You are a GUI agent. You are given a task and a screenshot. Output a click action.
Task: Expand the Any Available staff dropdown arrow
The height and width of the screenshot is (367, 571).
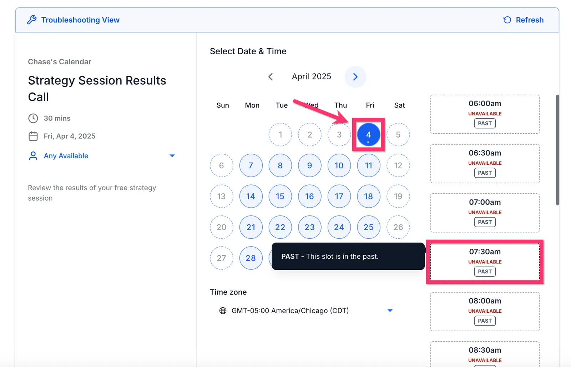click(172, 156)
